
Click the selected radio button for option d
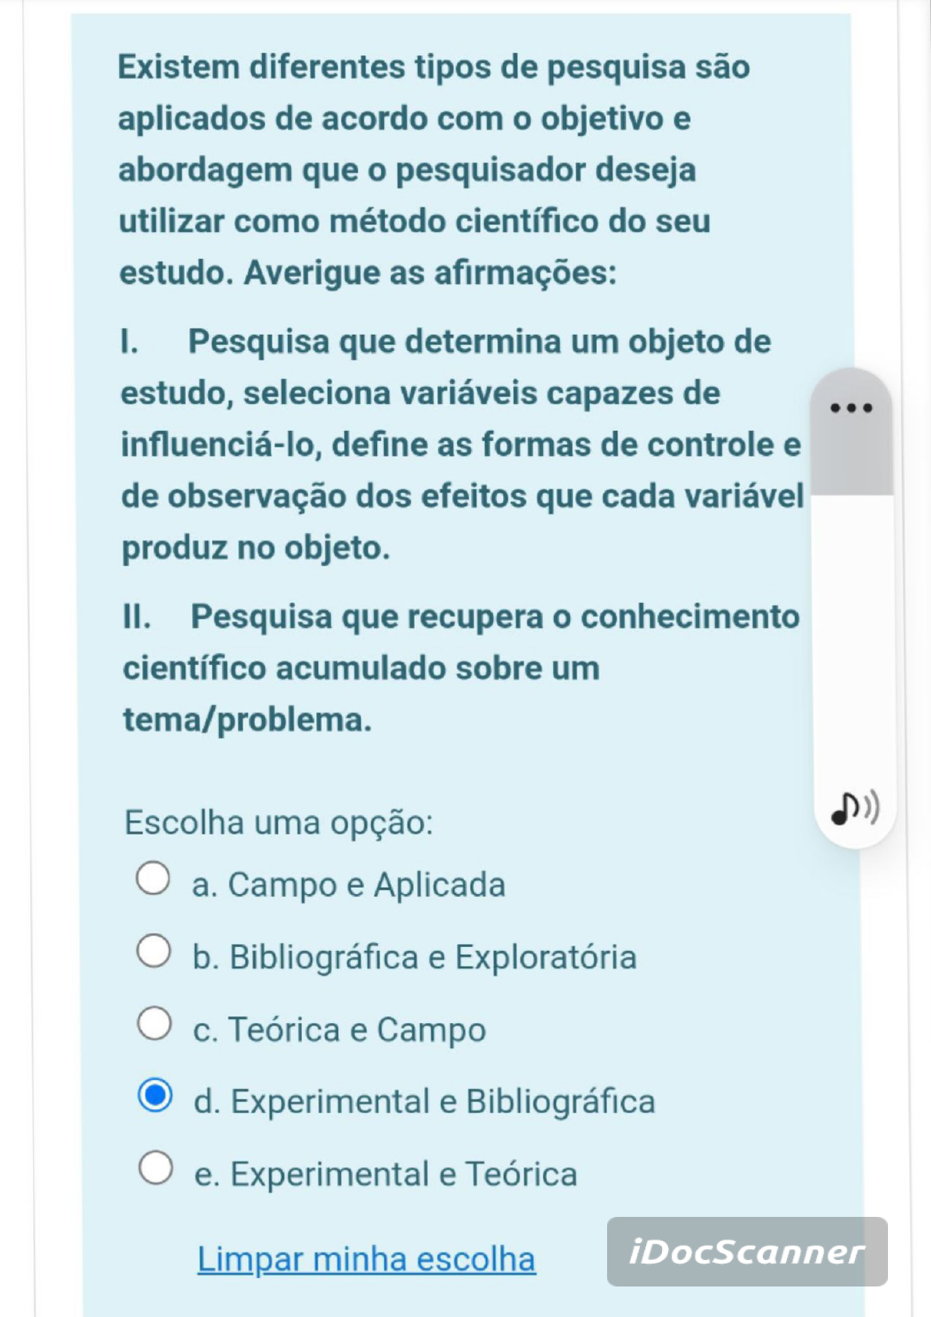pyautogui.click(x=155, y=1095)
